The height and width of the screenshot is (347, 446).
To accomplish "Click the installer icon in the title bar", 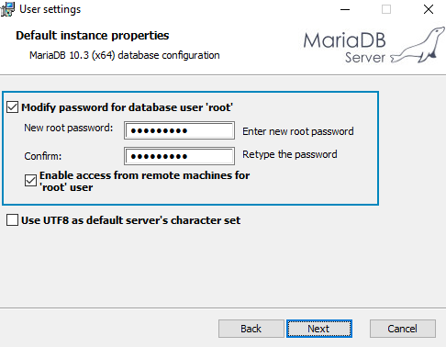I will click(7, 9).
